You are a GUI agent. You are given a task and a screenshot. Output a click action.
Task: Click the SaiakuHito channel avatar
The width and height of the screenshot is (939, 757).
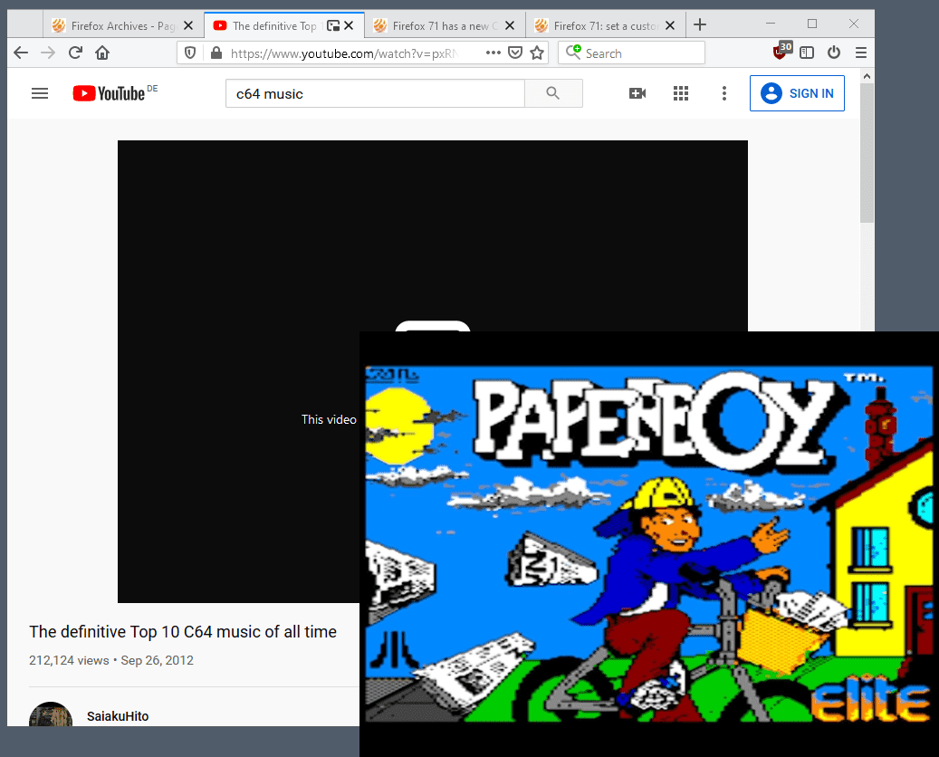[x=51, y=714]
